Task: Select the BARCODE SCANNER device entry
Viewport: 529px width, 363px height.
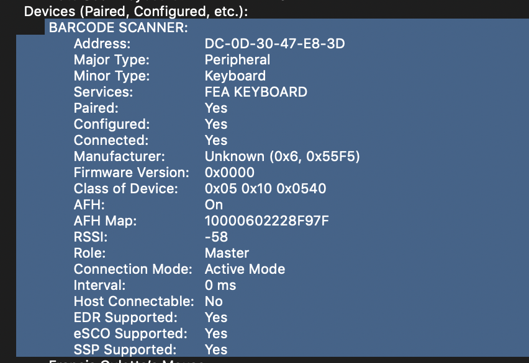Action: coord(119,27)
